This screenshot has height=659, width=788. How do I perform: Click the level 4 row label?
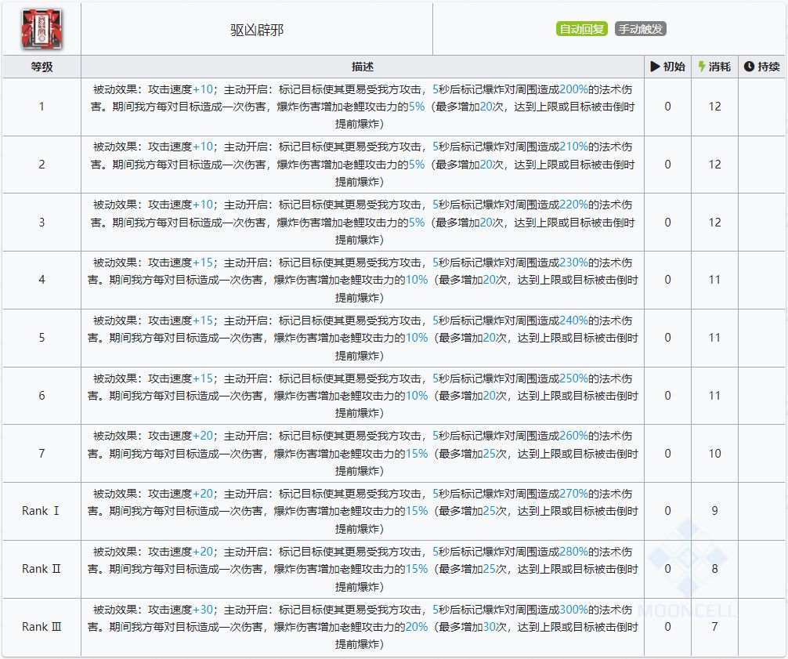click(42, 280)
